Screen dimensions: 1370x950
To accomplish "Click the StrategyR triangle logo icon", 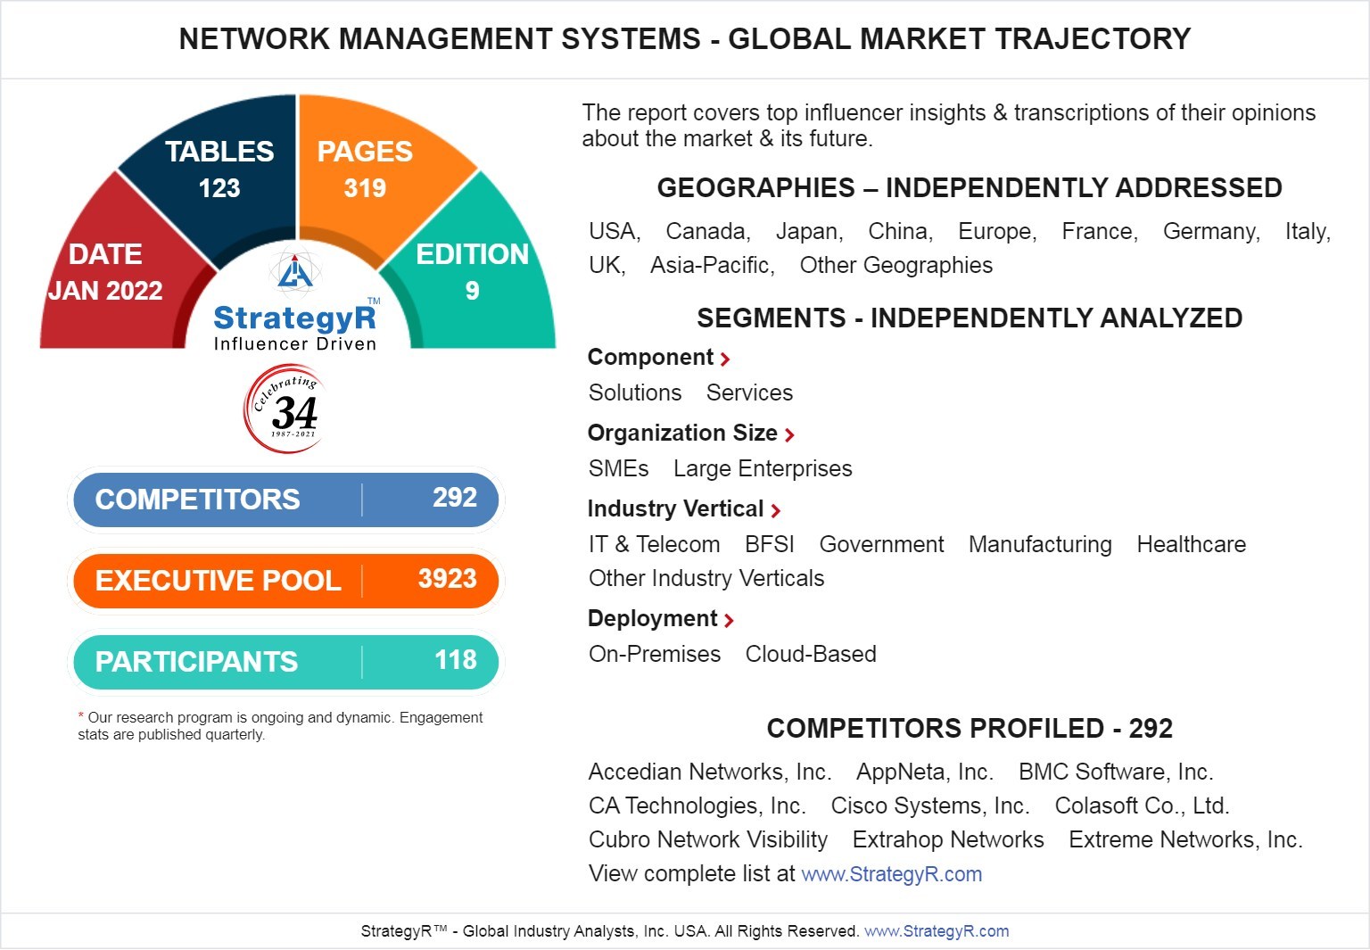I will pos(294,271).
